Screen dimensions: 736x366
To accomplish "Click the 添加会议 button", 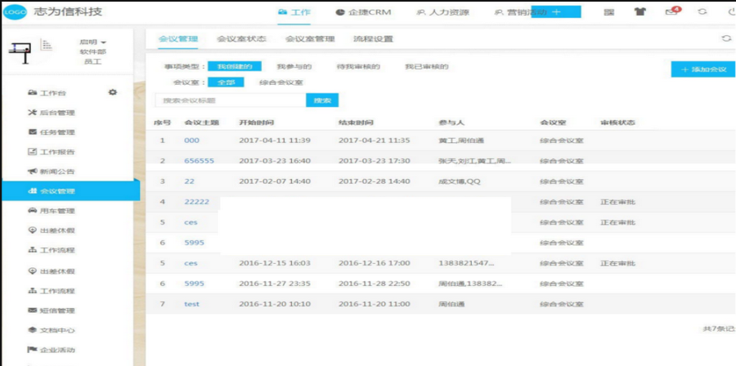I will tap(702, 69).
